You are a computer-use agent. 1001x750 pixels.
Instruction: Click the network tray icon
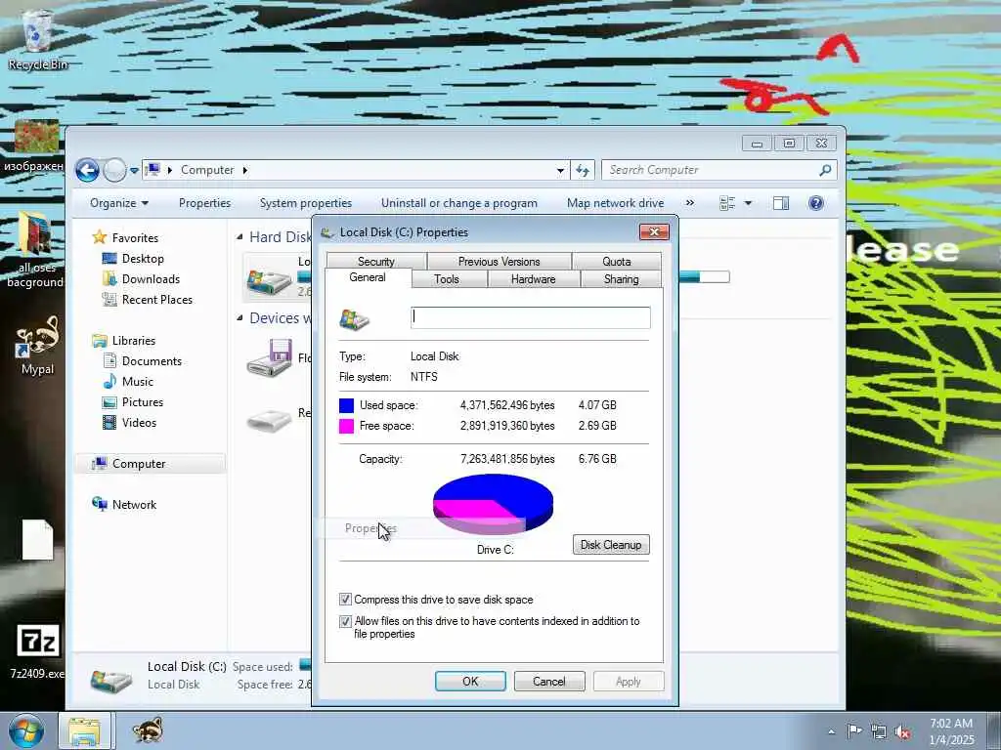point(879,731)
